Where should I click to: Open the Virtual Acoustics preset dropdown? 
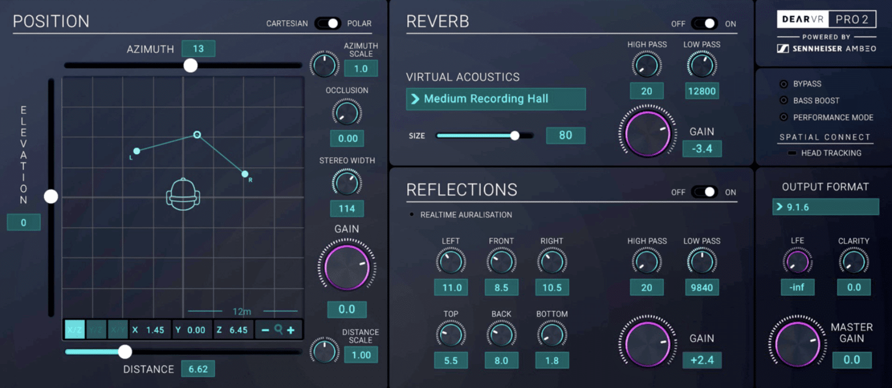(x=496, y=99)
